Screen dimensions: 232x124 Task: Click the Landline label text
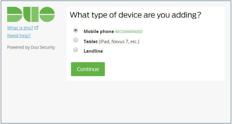tap(93, 51)
